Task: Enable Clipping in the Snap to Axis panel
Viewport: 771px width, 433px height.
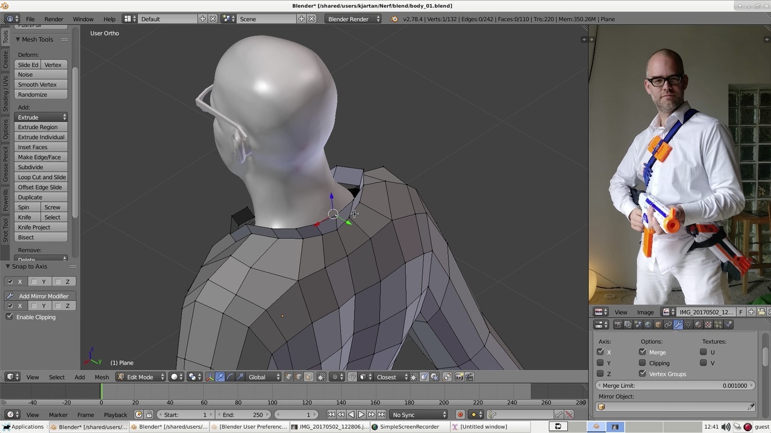Action: pyautogui.click(x=10, y=317)
